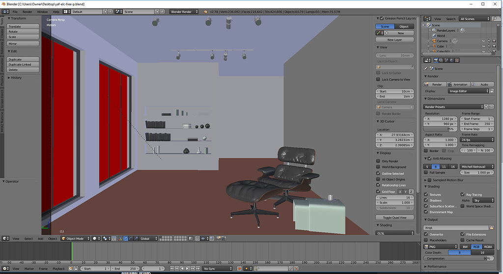
Task: Click the screen layout browse icon
Action: click(x=66, y=12)
